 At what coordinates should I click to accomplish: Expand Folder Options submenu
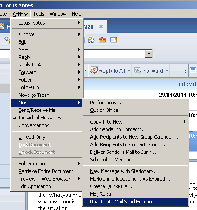pyautogui.click(x=46, y=164)
